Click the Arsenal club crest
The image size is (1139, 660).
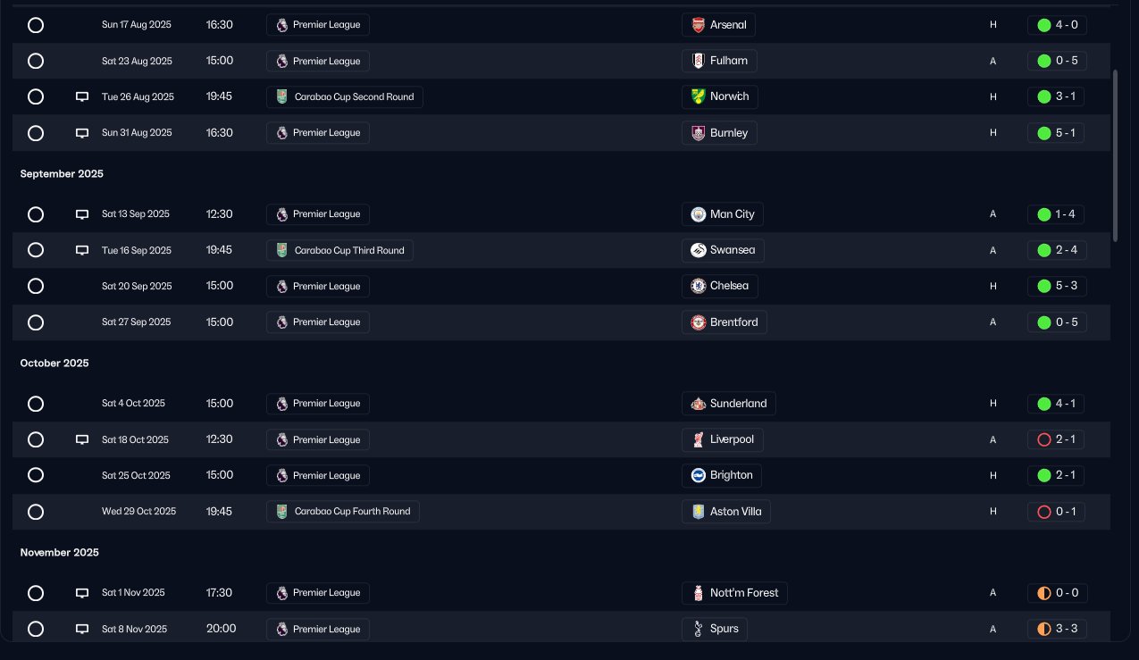(699, 25)
